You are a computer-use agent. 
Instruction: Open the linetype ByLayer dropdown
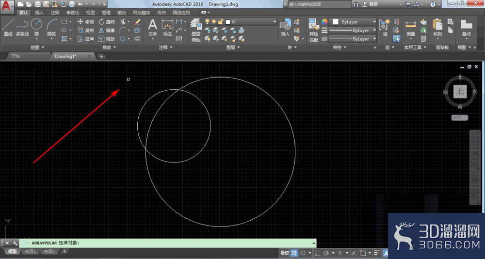point(353,39)
